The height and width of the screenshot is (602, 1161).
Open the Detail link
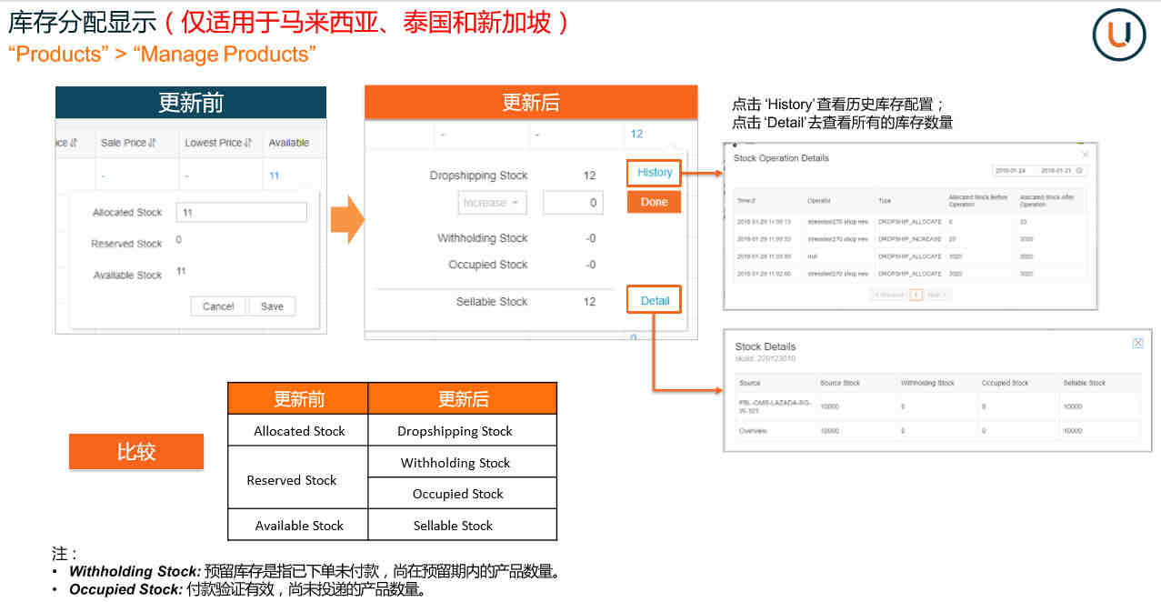654,301
